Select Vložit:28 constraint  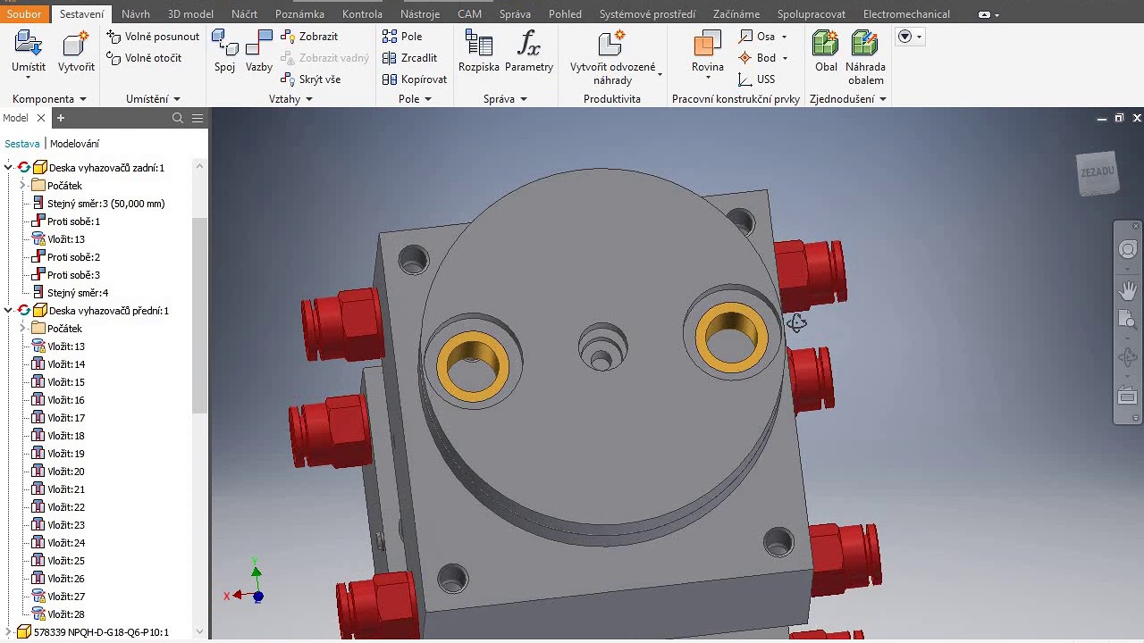tap(66, 614)
